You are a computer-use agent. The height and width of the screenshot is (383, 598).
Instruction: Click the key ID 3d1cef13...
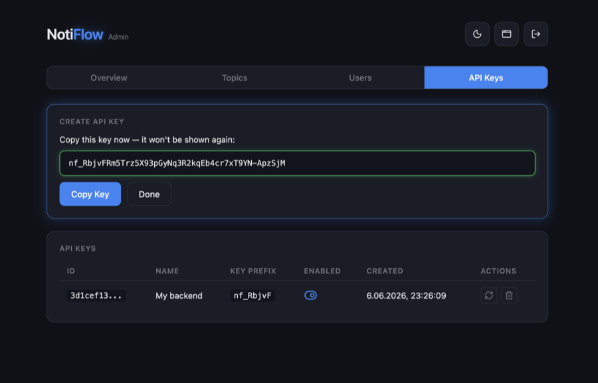click(x=96, y=296)
